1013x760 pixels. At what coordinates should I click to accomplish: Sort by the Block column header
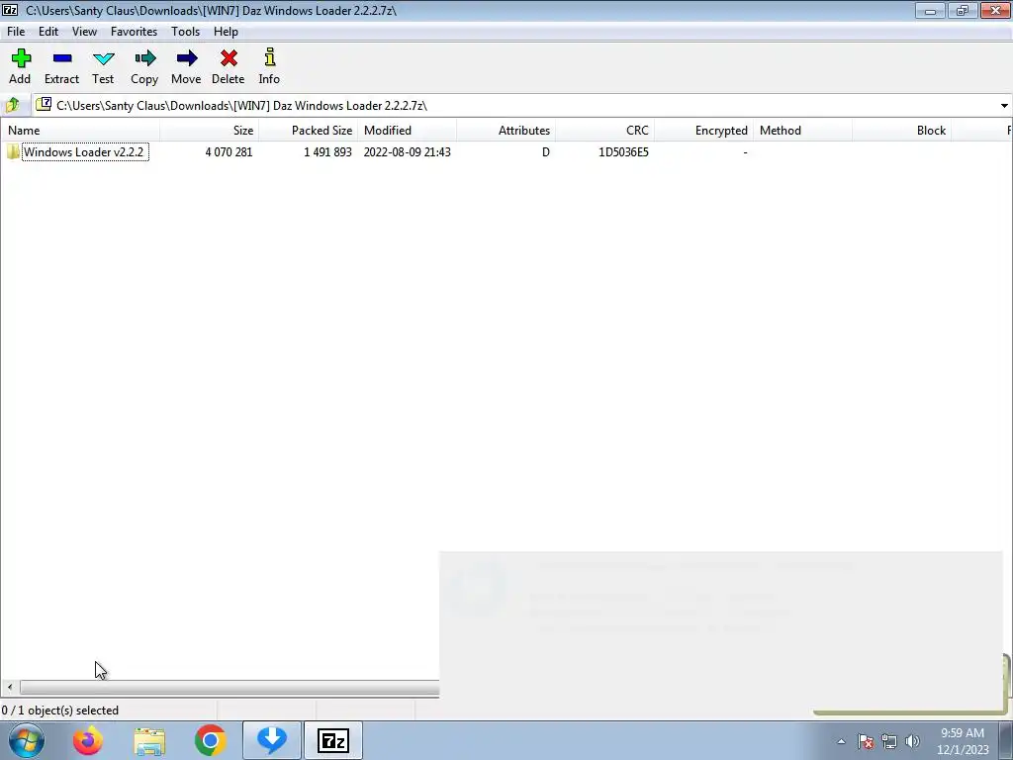tap(901, 130)
